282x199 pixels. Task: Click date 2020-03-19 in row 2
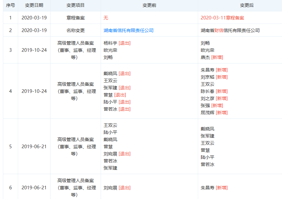[x=34, y=30]
